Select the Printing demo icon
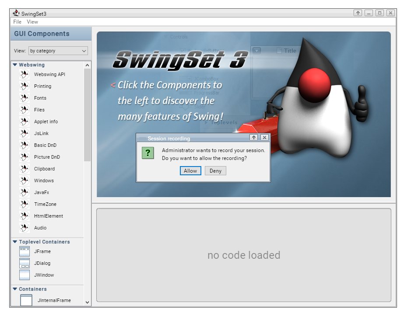411x316 pixels. pos(25,86)
